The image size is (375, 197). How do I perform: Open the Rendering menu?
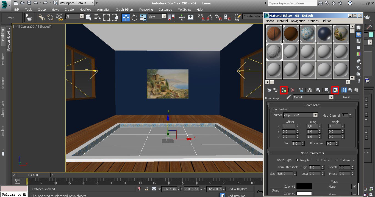coord(146,10)
